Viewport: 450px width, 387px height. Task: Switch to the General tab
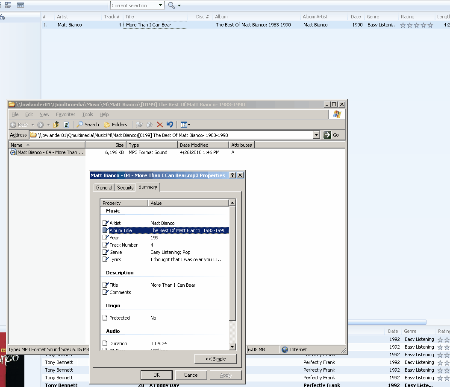tap(104, 187)
